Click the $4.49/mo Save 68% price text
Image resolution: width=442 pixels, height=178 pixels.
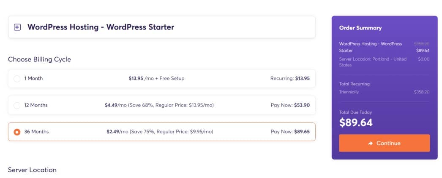point(159,105)
